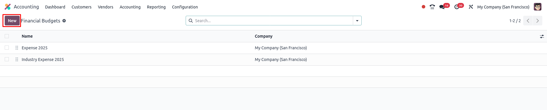Open the My Company (San Francisco) company switcher
The image size is (547, 110).
(503, 7)
